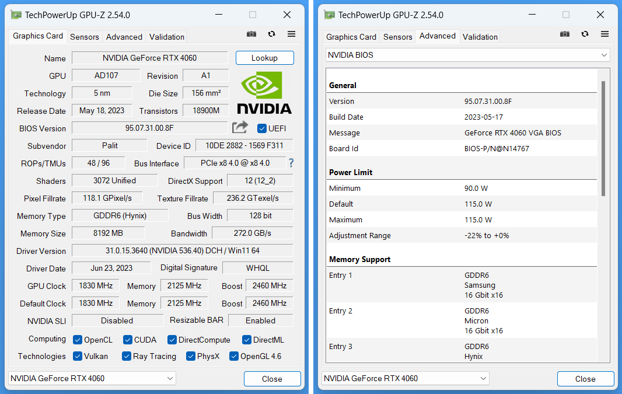Click camera icon in right GPU-Z window
The height and width of the screenshot is (394, 622).
point(565,34)
